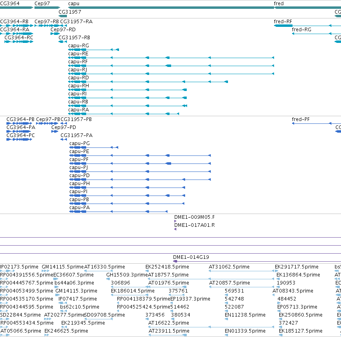Select EST SD09708.5prime
This screenshot has width=341, height=337.
click(105, 315)
